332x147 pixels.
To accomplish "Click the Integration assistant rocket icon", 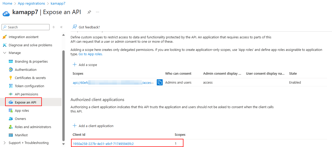I will point(4,37).
